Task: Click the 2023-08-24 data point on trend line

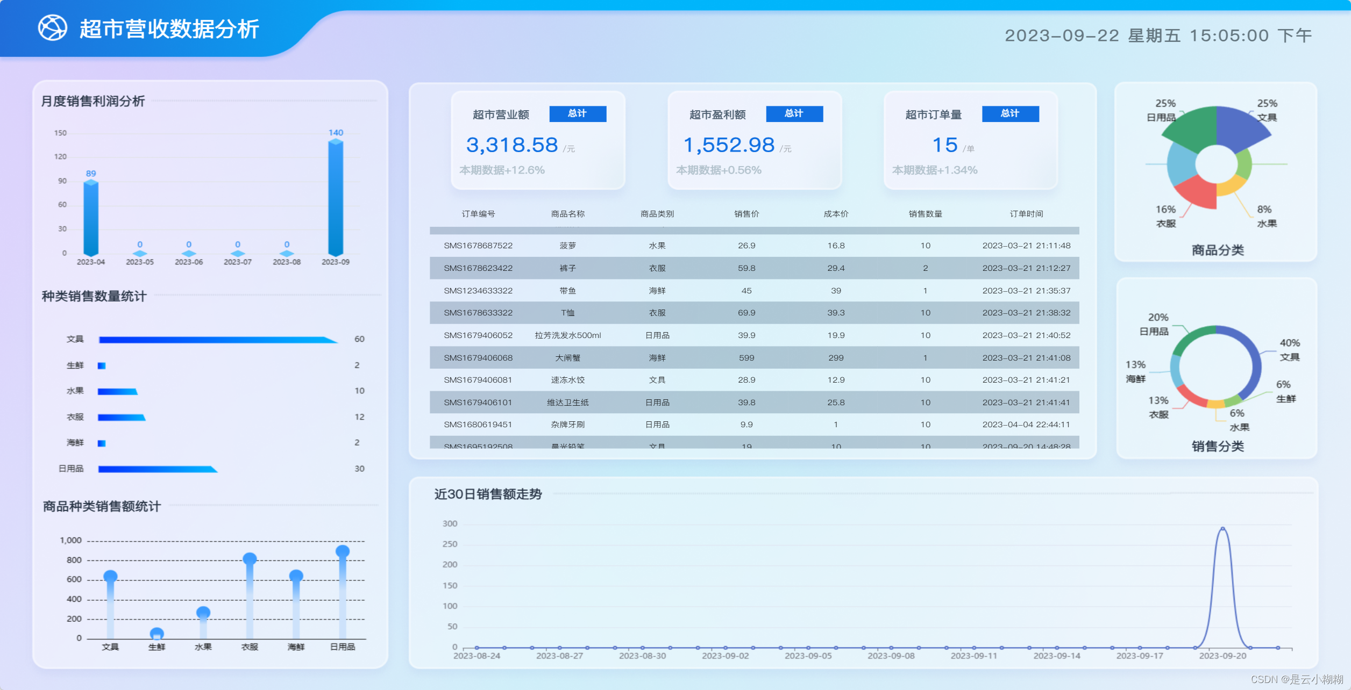Action: click(x=477, y=648)
